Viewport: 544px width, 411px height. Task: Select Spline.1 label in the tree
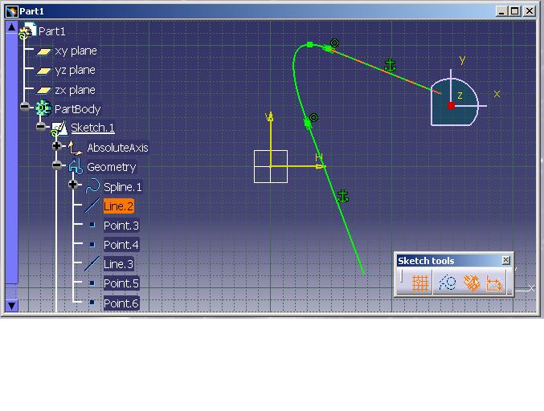point(122,187)
